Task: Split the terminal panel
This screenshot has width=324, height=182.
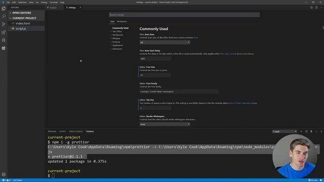Action: click(x=306, y=131)
